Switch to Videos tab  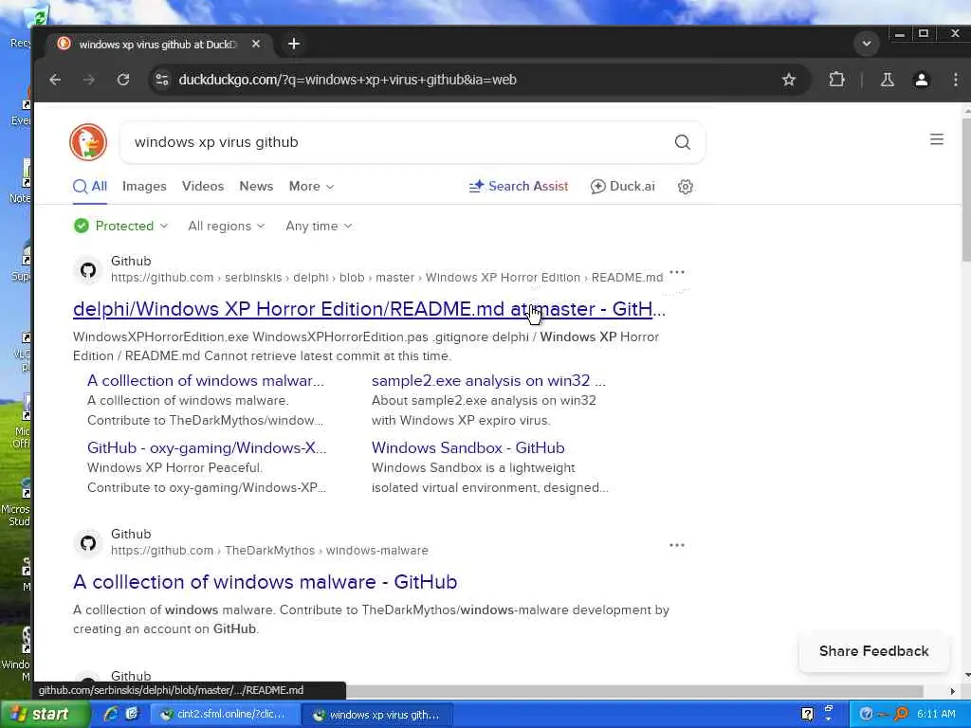tap(203, 187)
